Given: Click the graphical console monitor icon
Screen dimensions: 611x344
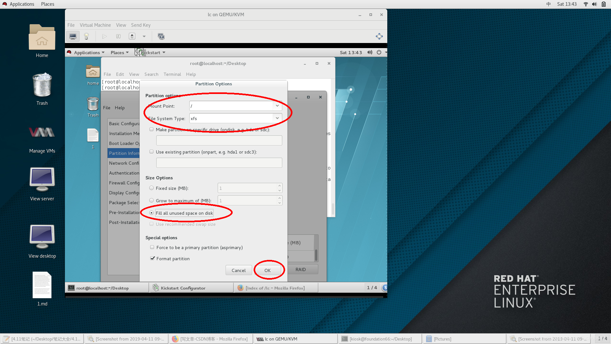Looking at the screenshot, I should pos(73,36).
